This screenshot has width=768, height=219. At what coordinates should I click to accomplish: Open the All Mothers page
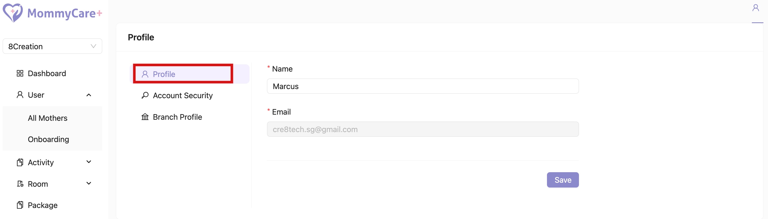48,118
